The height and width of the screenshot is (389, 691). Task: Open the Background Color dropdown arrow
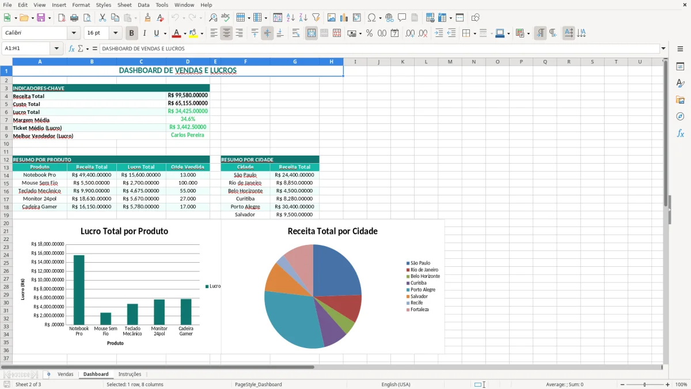(x=202, y=33)
